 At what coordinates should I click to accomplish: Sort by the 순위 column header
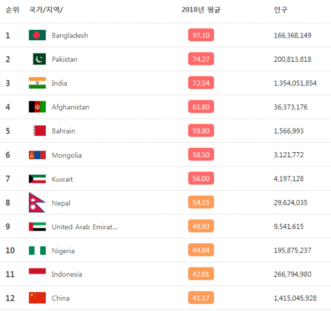point(12,10)
